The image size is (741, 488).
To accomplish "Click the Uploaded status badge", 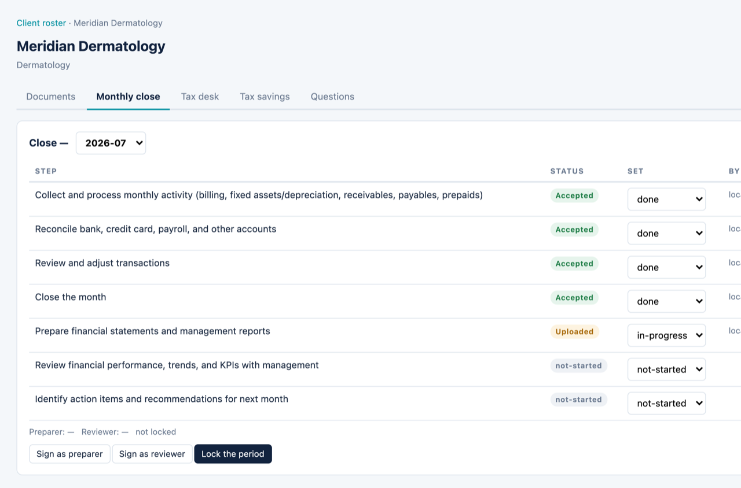I will 574,332.
